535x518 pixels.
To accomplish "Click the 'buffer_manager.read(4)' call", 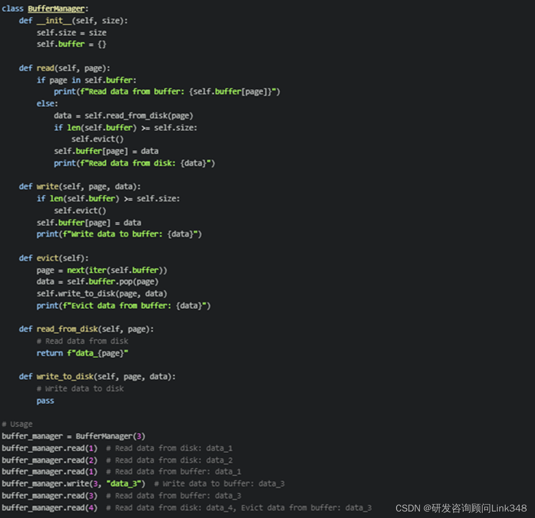I will [49, 508].
